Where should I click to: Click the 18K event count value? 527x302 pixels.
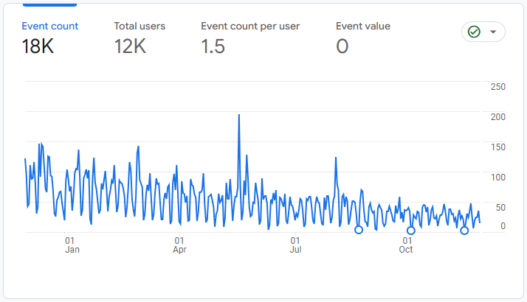click(x=38, y=46)
